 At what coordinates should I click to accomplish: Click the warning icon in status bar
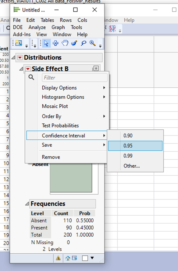coord(58,258)
